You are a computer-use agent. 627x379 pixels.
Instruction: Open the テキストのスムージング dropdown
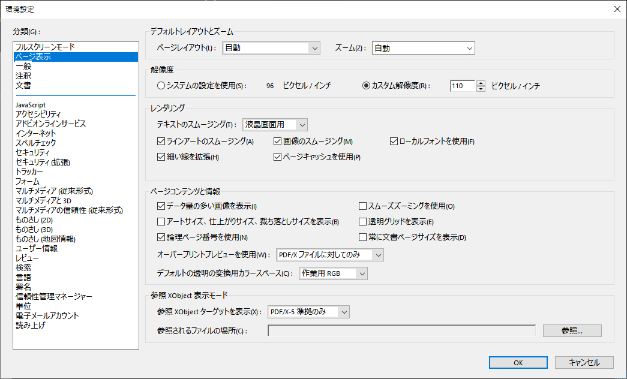[x=275, y=124]
